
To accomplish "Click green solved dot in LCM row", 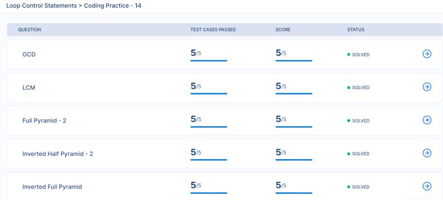I will coord(349,88).
